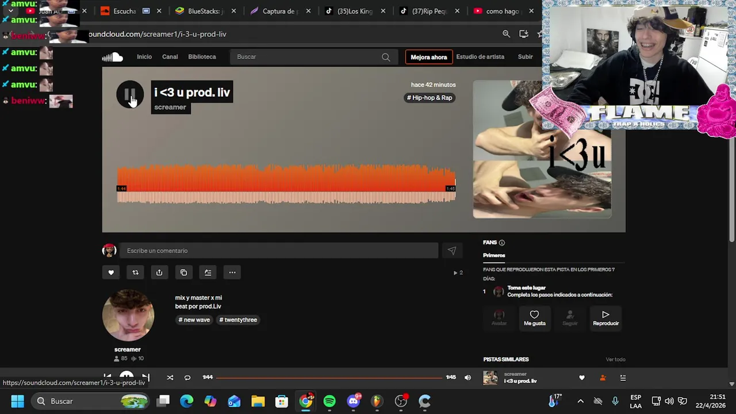Select the Primeros fans tab
Image resolution: width=736 pixels, height=414 pixels.
click(494, 255)
